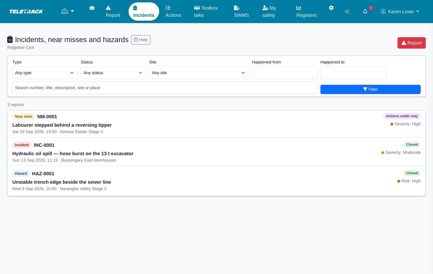The height and width of the screenshot is (274, 433).
Task: Open the Report nav item
Action: click(113, 12)
